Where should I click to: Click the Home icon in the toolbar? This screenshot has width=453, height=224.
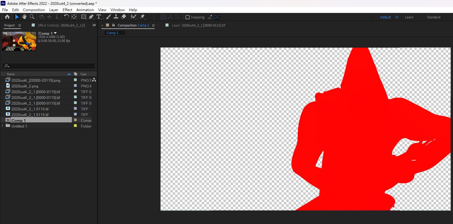(x=7, y=17)
